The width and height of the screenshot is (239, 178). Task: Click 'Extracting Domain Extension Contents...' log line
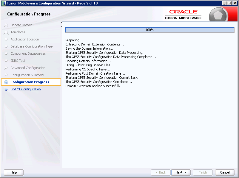click(x=95, y=44)
